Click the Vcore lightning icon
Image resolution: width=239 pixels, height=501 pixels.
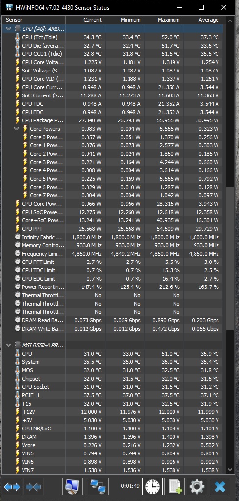(17, 445)
